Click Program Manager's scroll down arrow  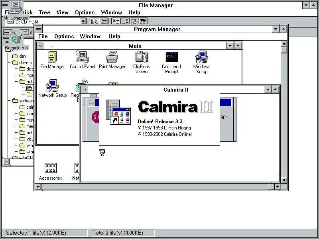284,180
